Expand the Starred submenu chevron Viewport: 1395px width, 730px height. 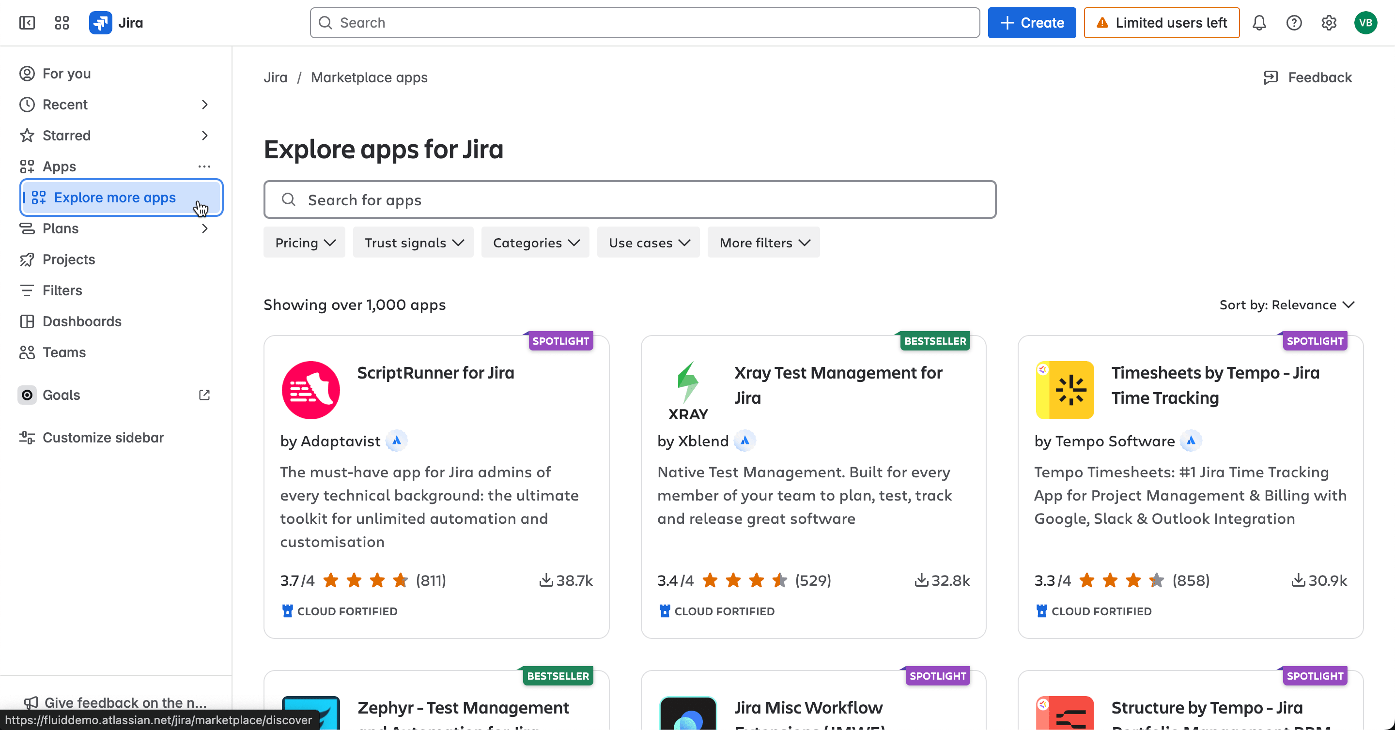(x=204, y=135)
